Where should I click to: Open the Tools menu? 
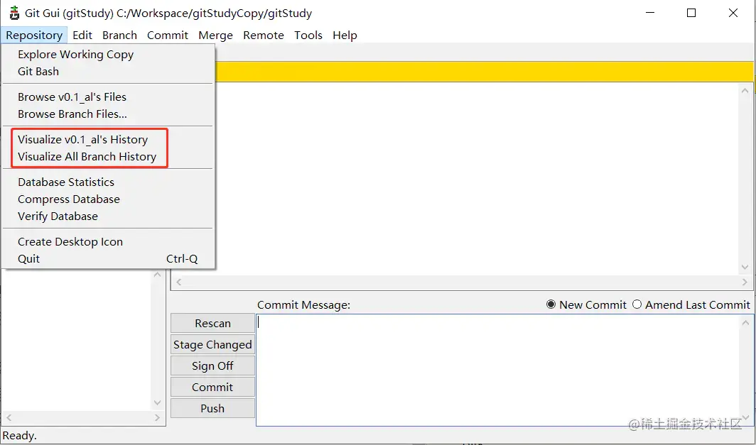click(308, 35)
